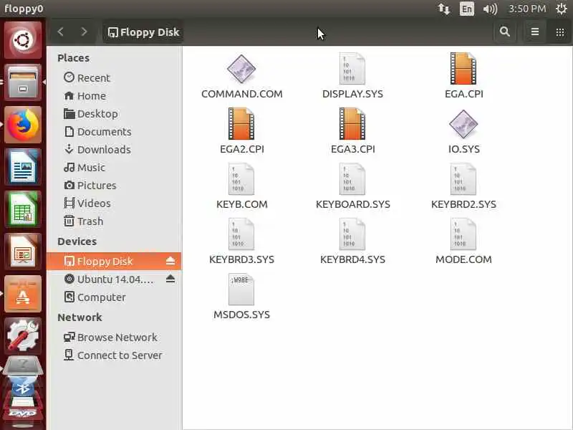The image size is (573, 430).
Task: Open System Settings from launcher
Action: pos(23,335)
